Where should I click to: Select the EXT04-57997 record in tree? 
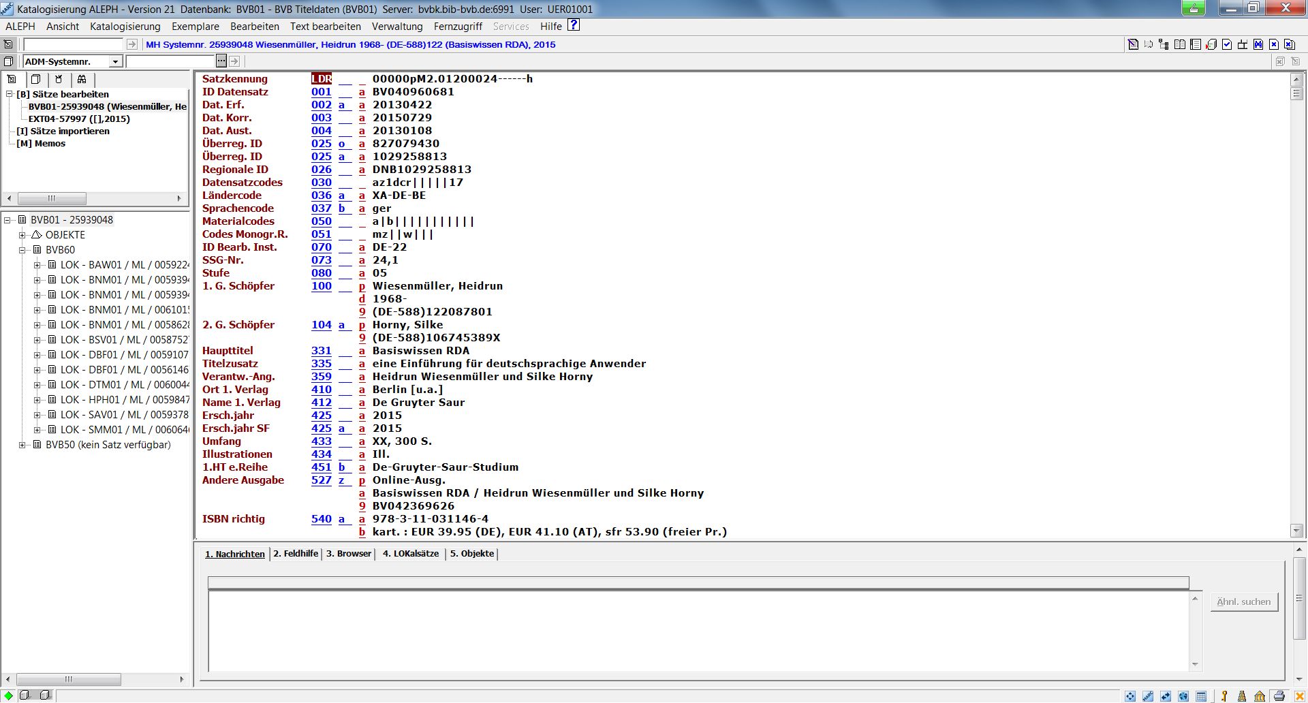coord(79,119)
